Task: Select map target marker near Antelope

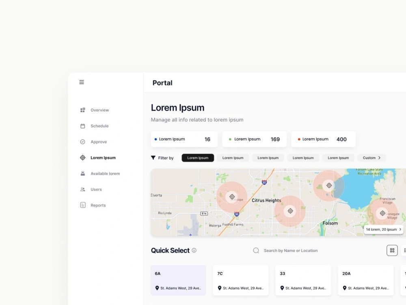Action: (x=232, y=197)
